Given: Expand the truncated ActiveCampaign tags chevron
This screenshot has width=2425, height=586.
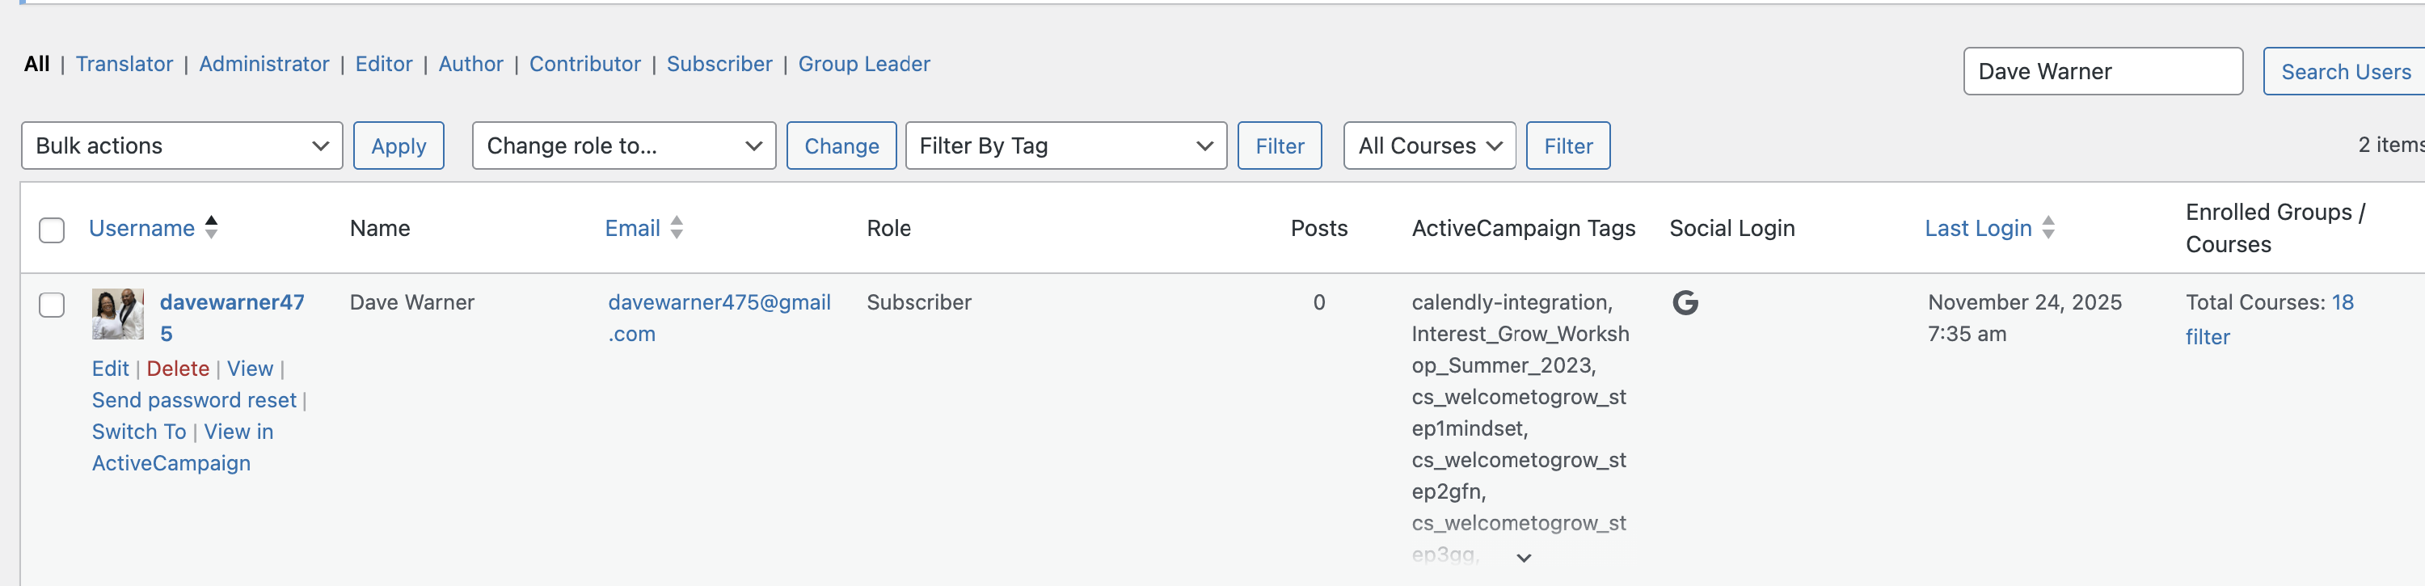Looking at the screenshot, I should pos(1523,558).
